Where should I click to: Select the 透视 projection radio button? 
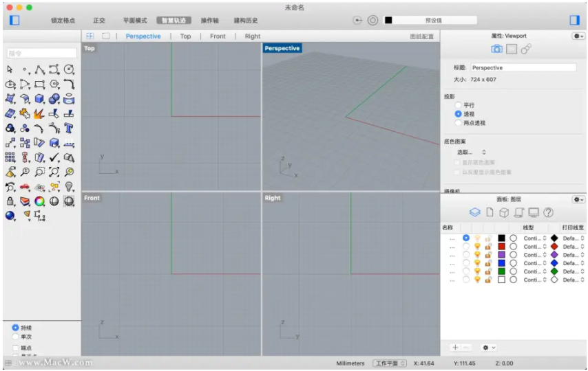(458, 114)
